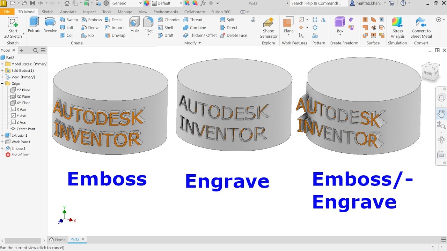
Task: Select the Coil tool
Action: (67, 35)
